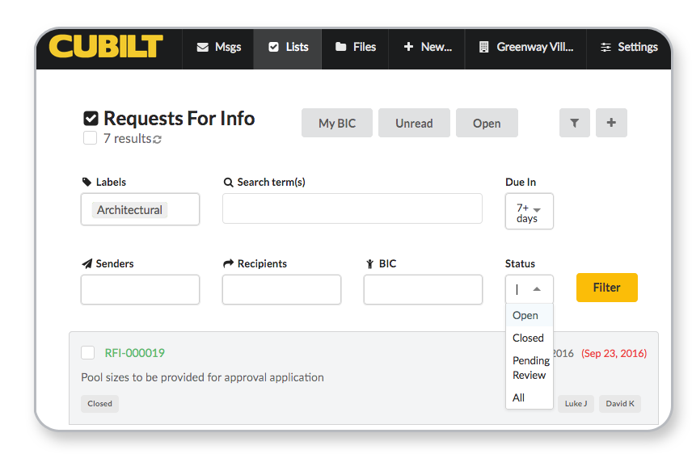Click into the Senders field
This screenshot has width=692, height=454.
coord(141,290)
